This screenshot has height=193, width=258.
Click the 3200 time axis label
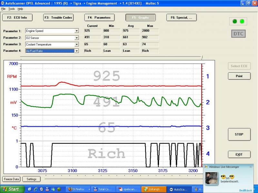click(193, 171)
